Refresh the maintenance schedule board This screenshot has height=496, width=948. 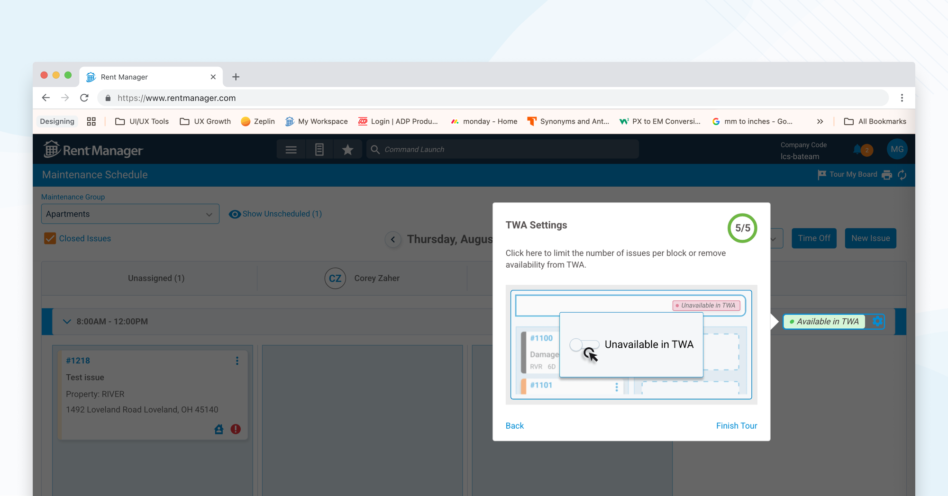[902, 175]
